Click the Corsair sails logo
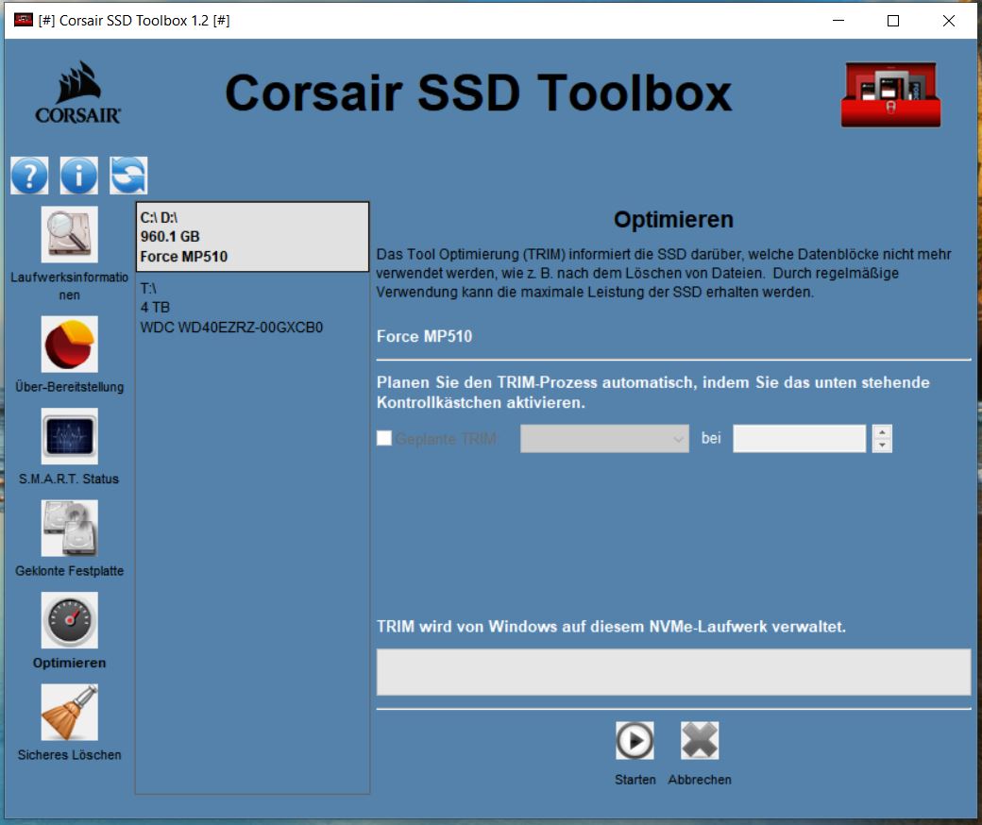Viewport: 982px width, 825px height. click(x=77, y=92)
